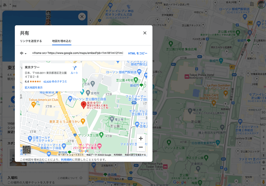Zoom in with the plus button on embedded map

141,138
